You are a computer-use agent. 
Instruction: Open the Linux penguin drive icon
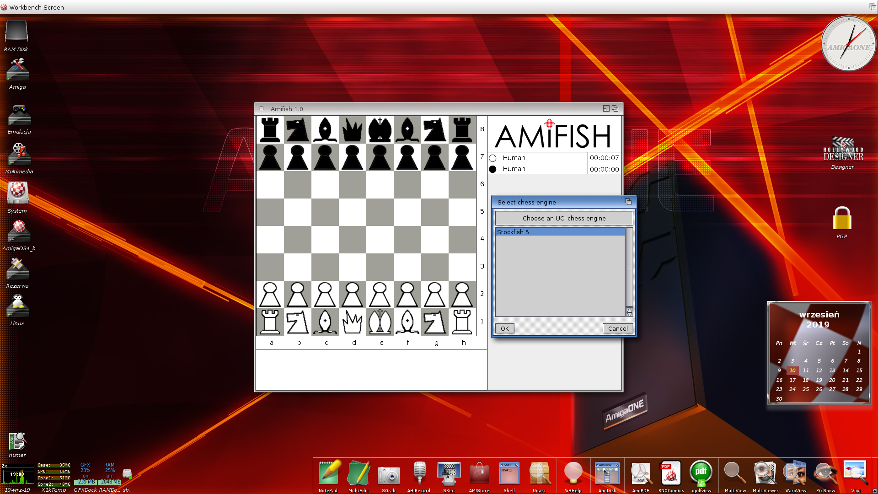click(x=17, y=310)
